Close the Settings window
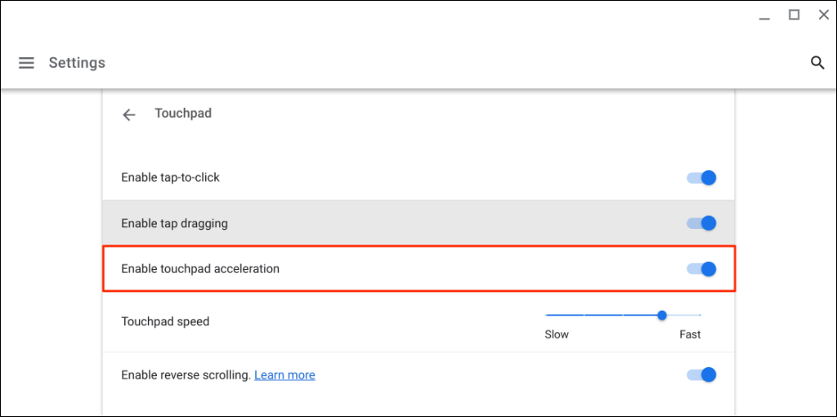This screenshot has width=837, height=417. pos(823,15)
